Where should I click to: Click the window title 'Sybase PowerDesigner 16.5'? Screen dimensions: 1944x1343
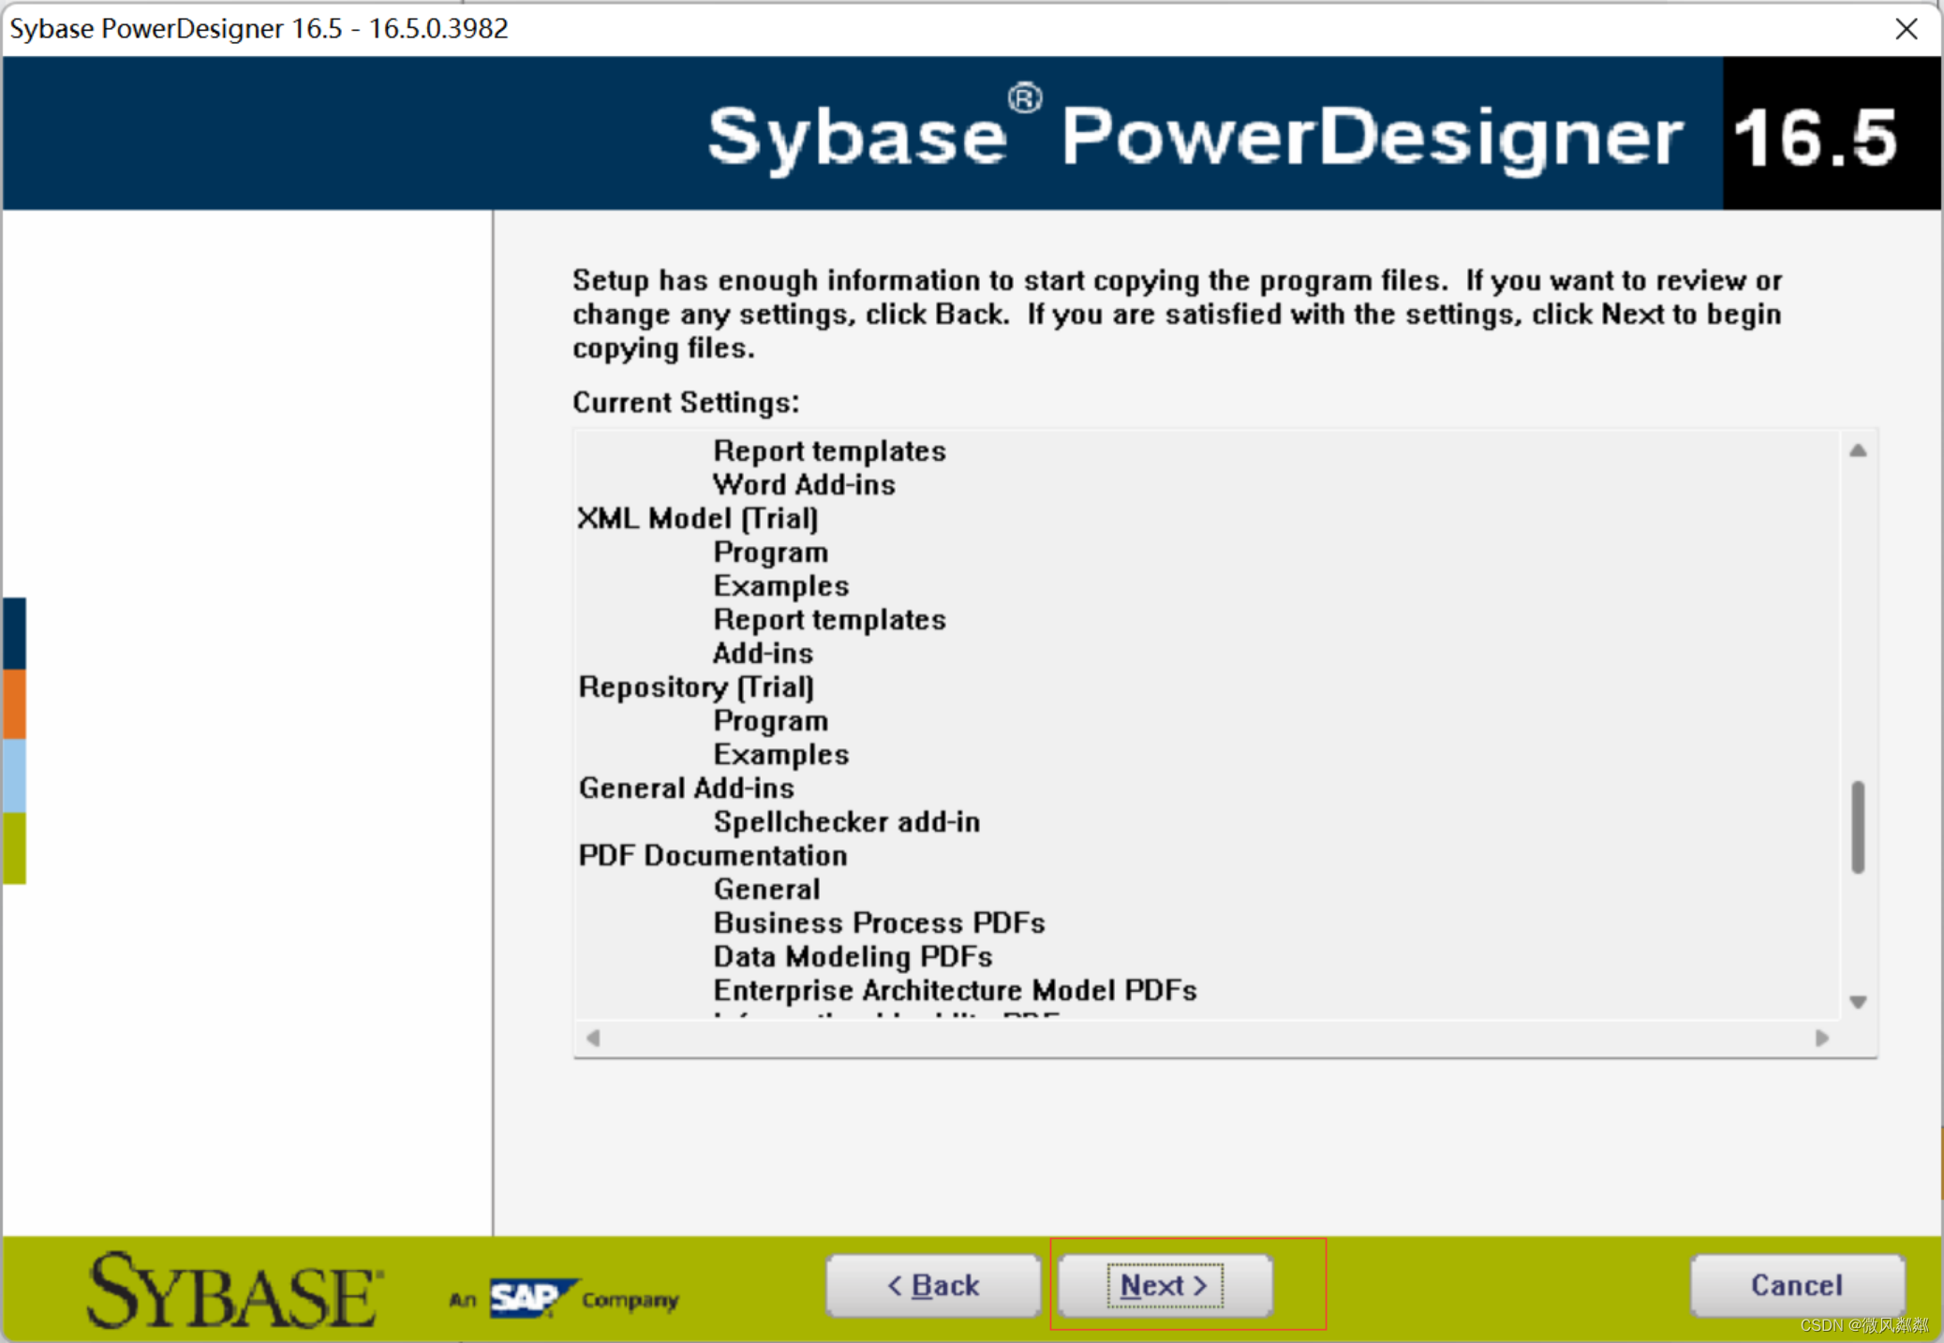point(259,28)
